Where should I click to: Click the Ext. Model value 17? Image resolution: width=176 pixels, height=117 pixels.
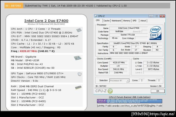136,50
